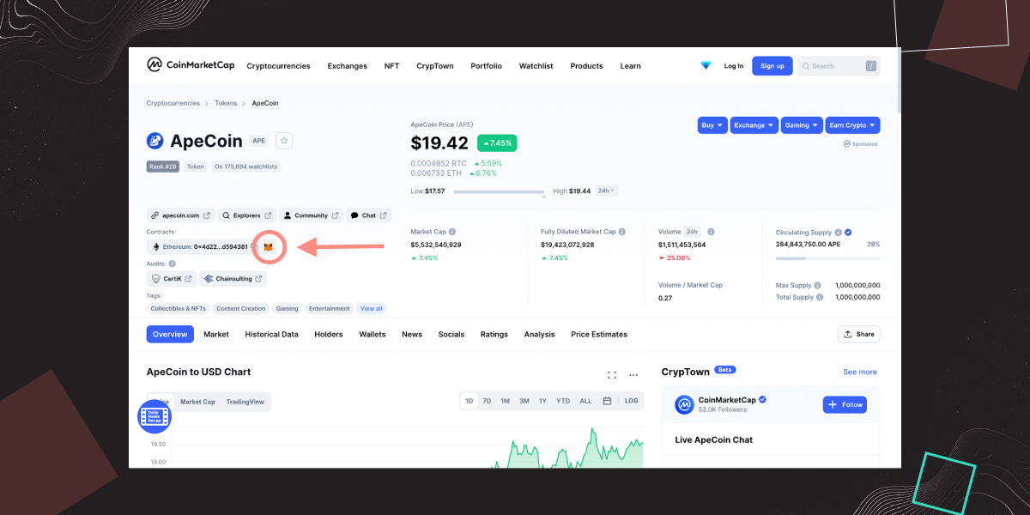The image size is (1030, 515).
Task: Open the 24h dropdown next to Volume
Action: pyautogui.click(x=692, y=232)
